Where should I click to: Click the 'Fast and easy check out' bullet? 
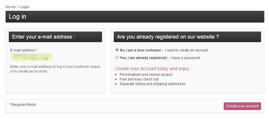tap(139, 79)
